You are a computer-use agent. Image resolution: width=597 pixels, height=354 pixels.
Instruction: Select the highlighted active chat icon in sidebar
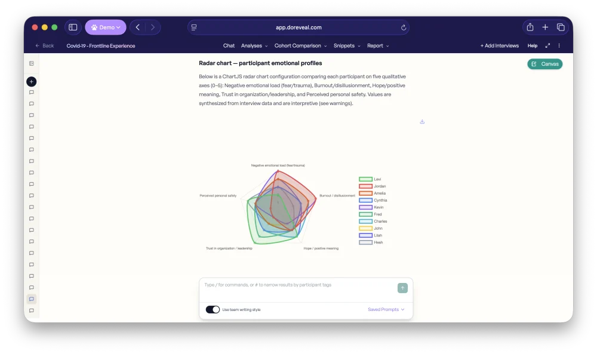[32, 299]
